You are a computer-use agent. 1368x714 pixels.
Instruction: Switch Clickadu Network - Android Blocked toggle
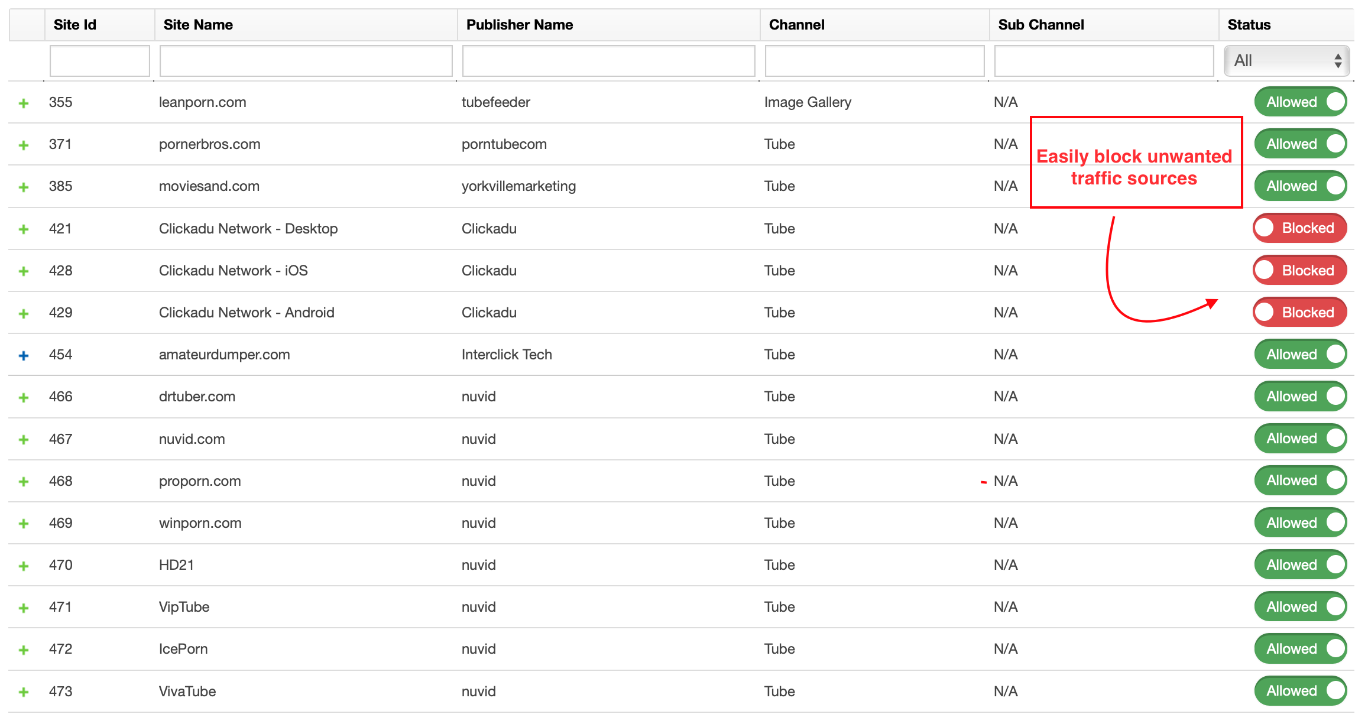(x=1299, y=312)
